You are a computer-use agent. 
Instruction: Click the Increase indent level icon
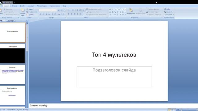click(80, 10)
